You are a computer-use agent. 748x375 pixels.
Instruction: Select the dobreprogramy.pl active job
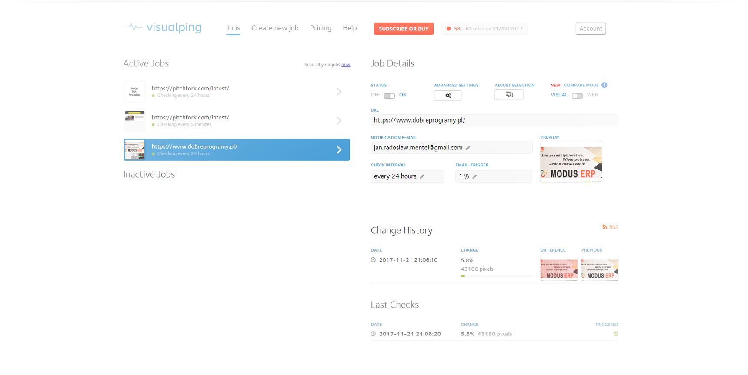237,150
